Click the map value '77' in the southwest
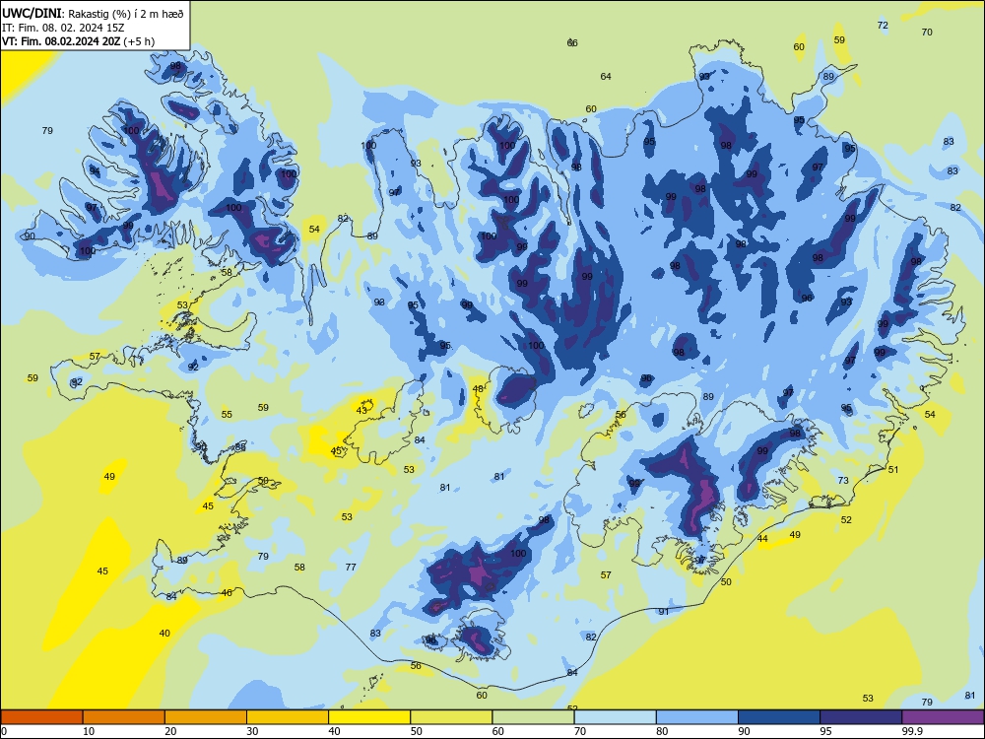This screenshot has width=985, height=739. [351, 567]
